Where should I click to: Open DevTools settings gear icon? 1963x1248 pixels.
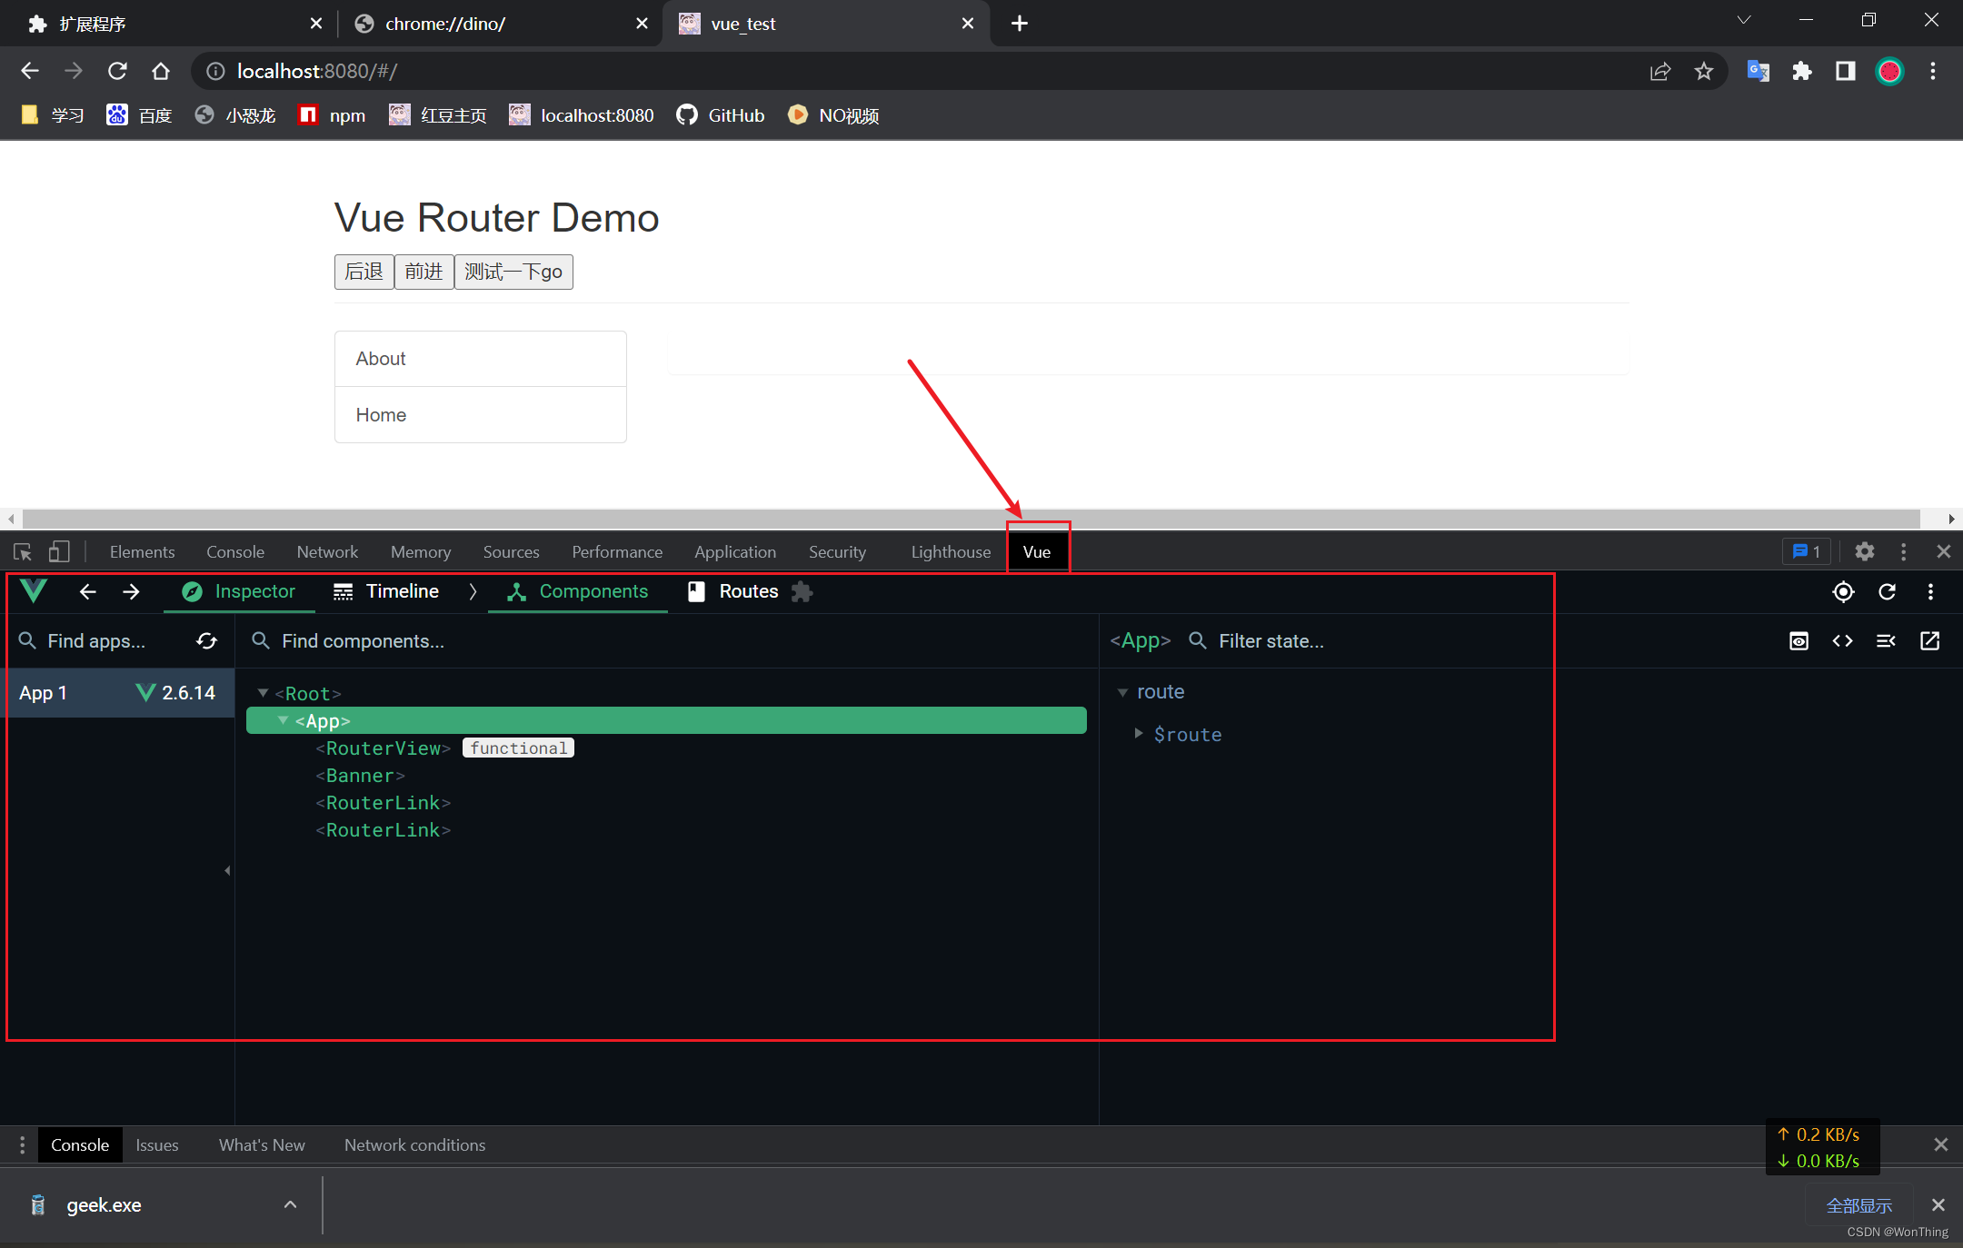[x=1864, y=551]
